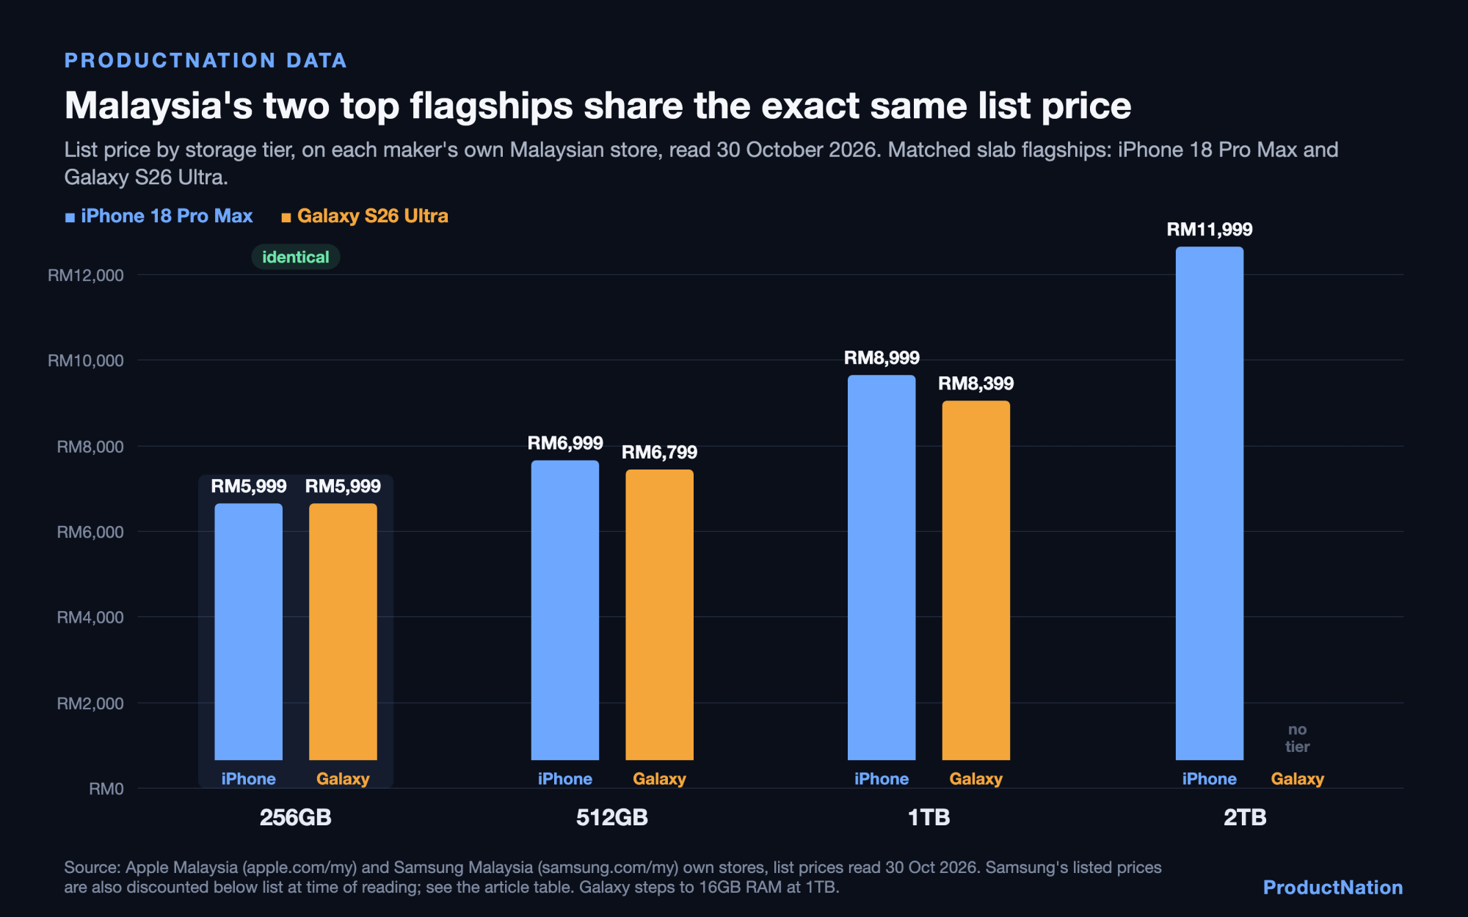
Task: Click the RM8,399 price label
Action: click(x=976, y=384)
